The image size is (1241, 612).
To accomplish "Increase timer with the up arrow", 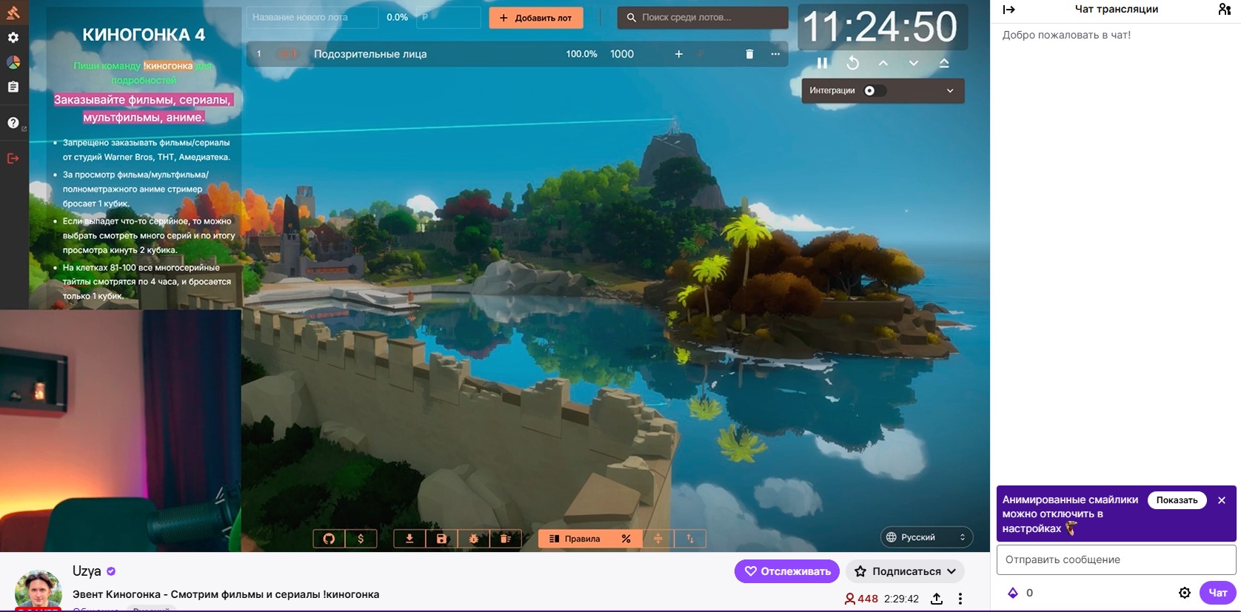I will [883, 63].
